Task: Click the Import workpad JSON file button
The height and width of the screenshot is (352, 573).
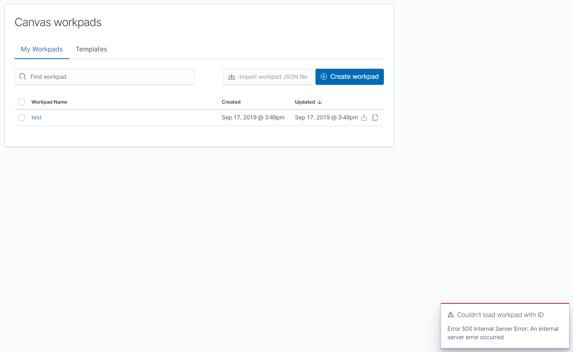Action: click(x=268, y=77)
